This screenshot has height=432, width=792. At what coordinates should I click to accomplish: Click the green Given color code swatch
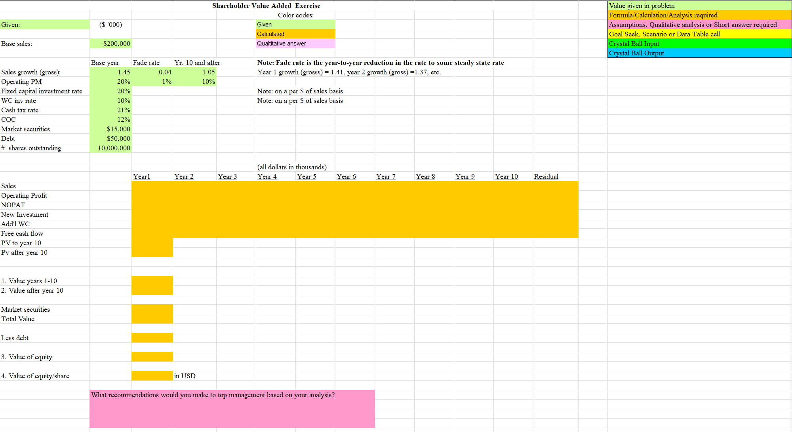point(295,25)
